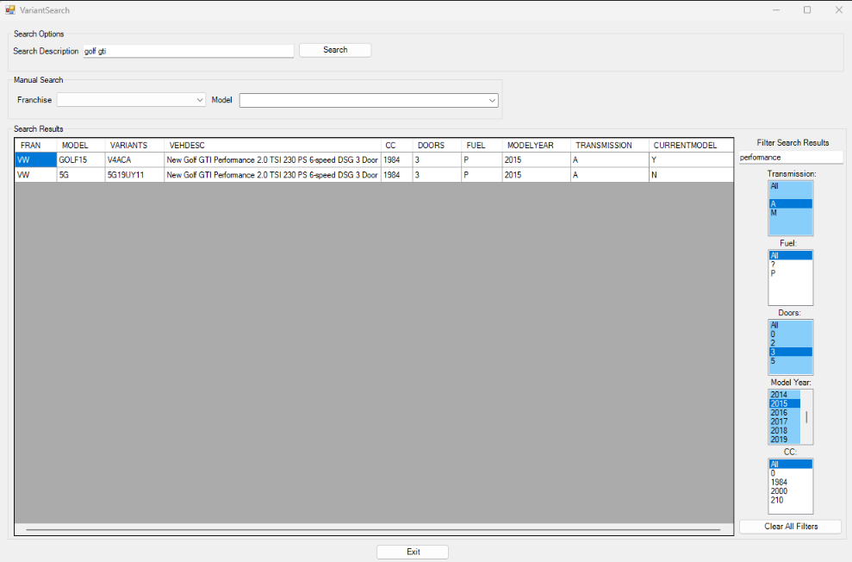Click CURRENTMODEL value Y

(x=691, y=159)
